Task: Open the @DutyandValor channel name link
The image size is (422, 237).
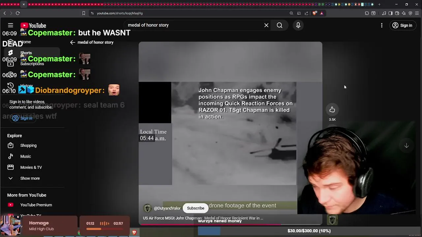Action: coord(167,208)
